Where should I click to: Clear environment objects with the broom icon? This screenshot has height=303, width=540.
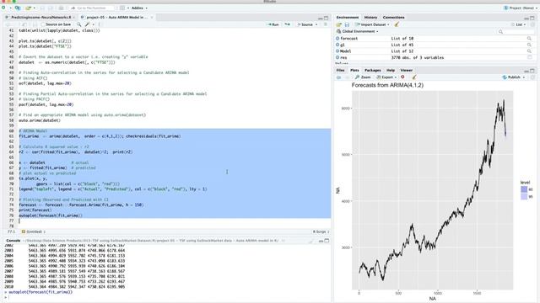click(x=397, y=24)
